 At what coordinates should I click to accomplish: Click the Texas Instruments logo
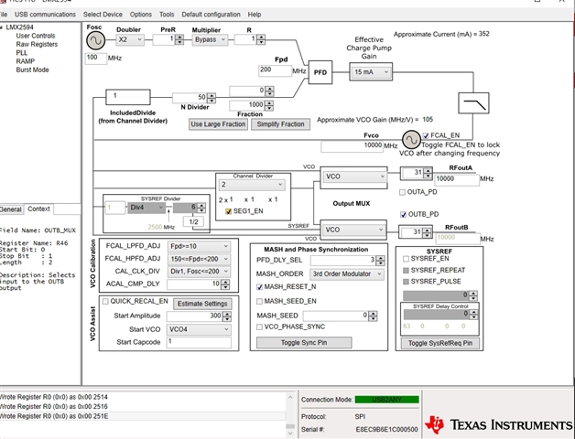499,424
